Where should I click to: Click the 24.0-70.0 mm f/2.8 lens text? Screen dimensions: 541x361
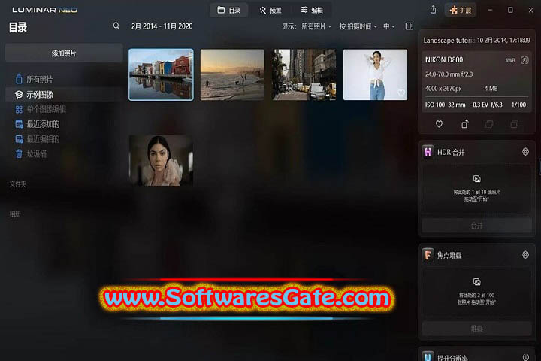pyautogui.click(x=449, y=74)
